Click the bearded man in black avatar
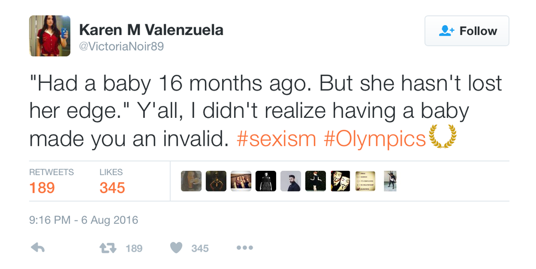 coord(290,181)
